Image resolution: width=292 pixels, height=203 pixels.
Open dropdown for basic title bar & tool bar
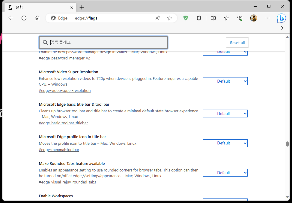tap(225, 114)
